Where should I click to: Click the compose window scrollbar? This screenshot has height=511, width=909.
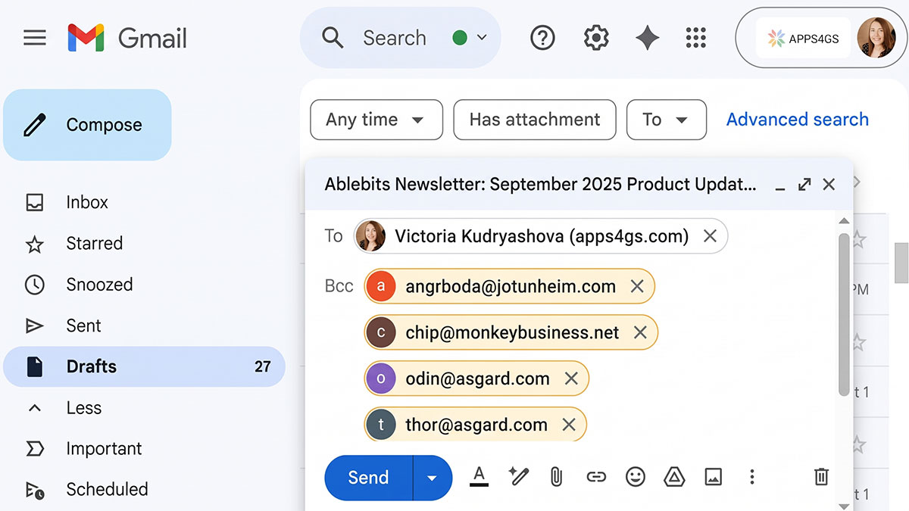click(x=844, y=314)
